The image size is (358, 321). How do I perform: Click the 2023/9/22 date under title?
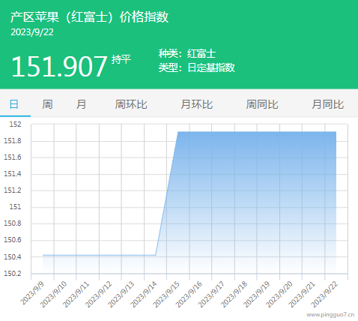coord(32,32)
